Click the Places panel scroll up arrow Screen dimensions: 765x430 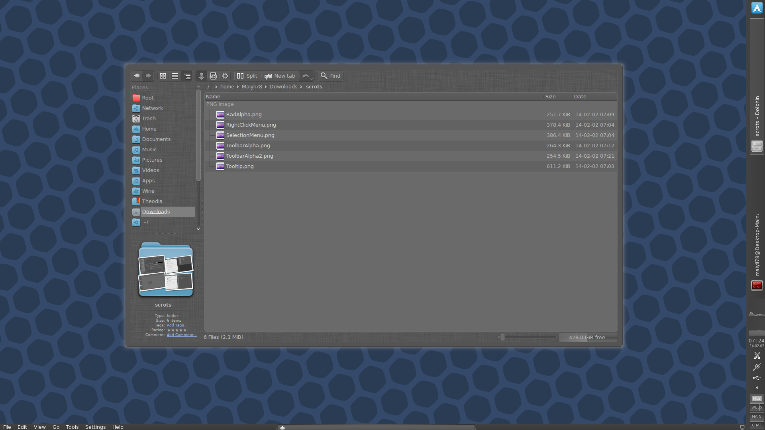198,87
